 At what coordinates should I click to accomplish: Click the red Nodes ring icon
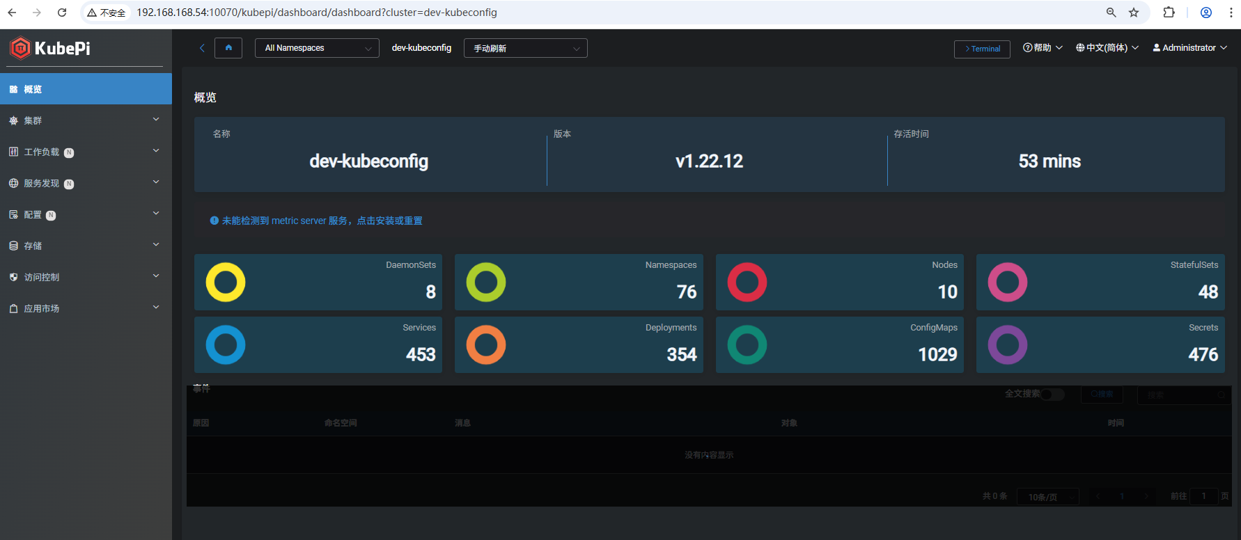747,283
